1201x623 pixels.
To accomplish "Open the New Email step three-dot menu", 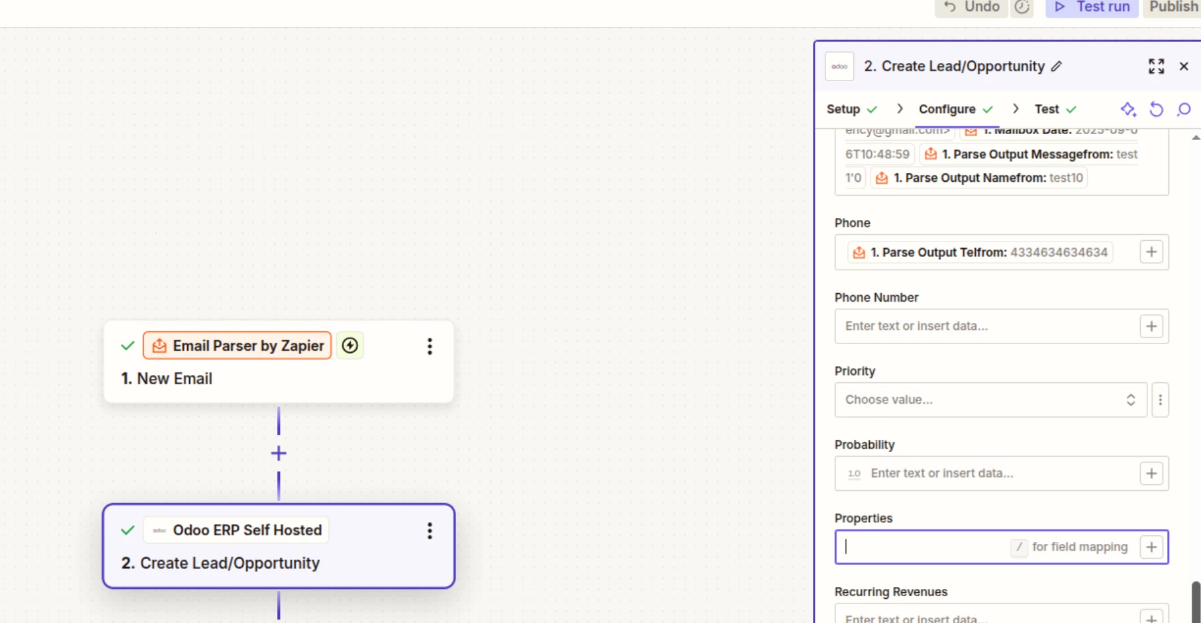I will [430, 346].
